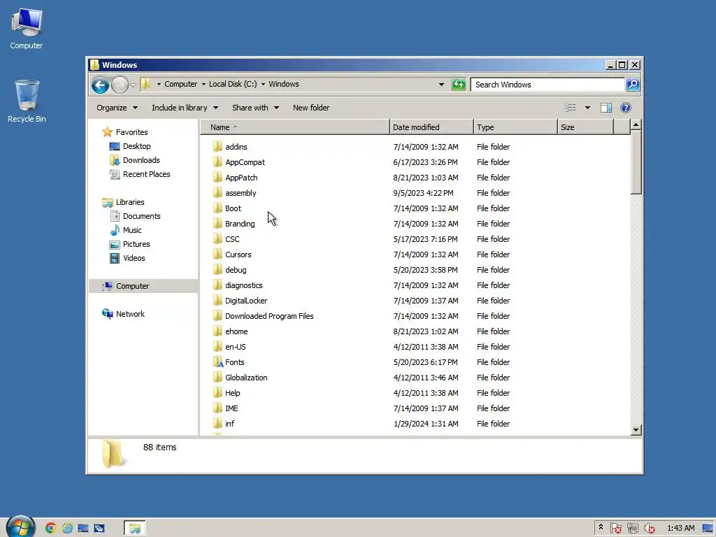The height and width of the screenshot is (537, 716).
Task: Open address bar history dropdown arrow
Action: pyautogui.click(x=441, y=85)
